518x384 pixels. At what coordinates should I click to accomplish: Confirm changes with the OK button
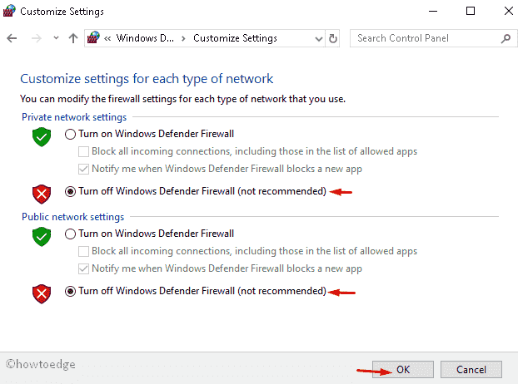click(x=403, y=369)
